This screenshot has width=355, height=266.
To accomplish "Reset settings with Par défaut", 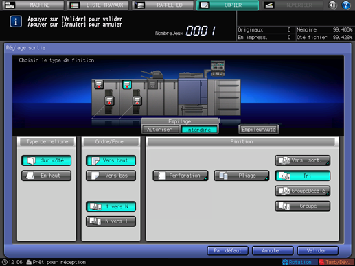I will 227,251.
